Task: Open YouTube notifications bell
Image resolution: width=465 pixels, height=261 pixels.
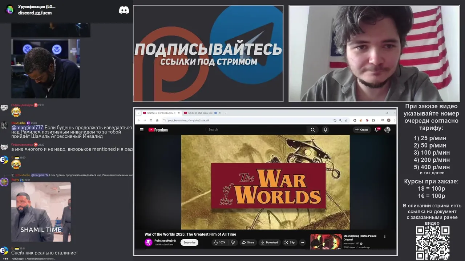Action: pos(377,130)
